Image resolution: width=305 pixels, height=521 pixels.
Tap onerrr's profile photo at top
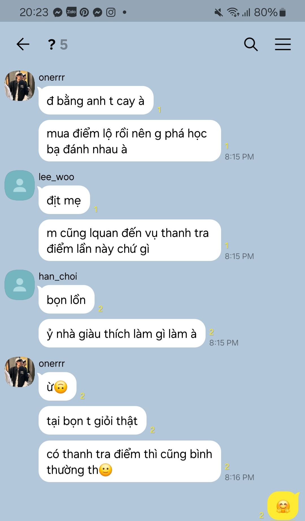click(19, 86)
